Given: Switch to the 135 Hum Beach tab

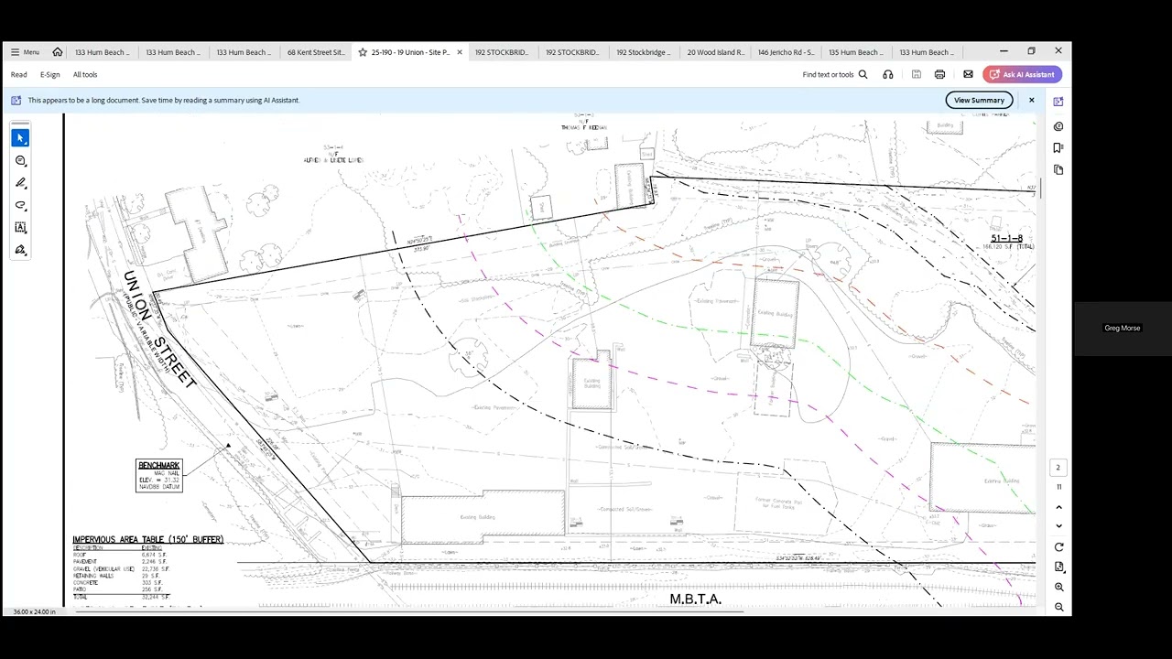Looking at the screenshot, I should click(x=856, y=52).
